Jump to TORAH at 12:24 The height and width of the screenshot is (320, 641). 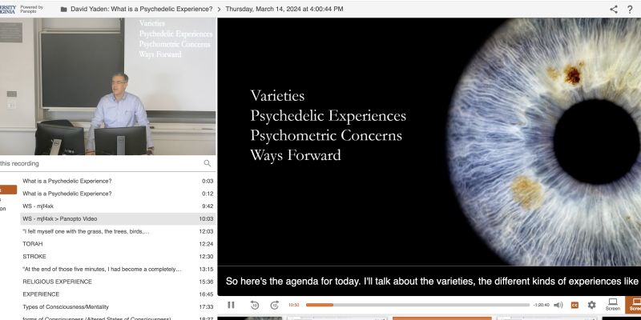(118, 244)
